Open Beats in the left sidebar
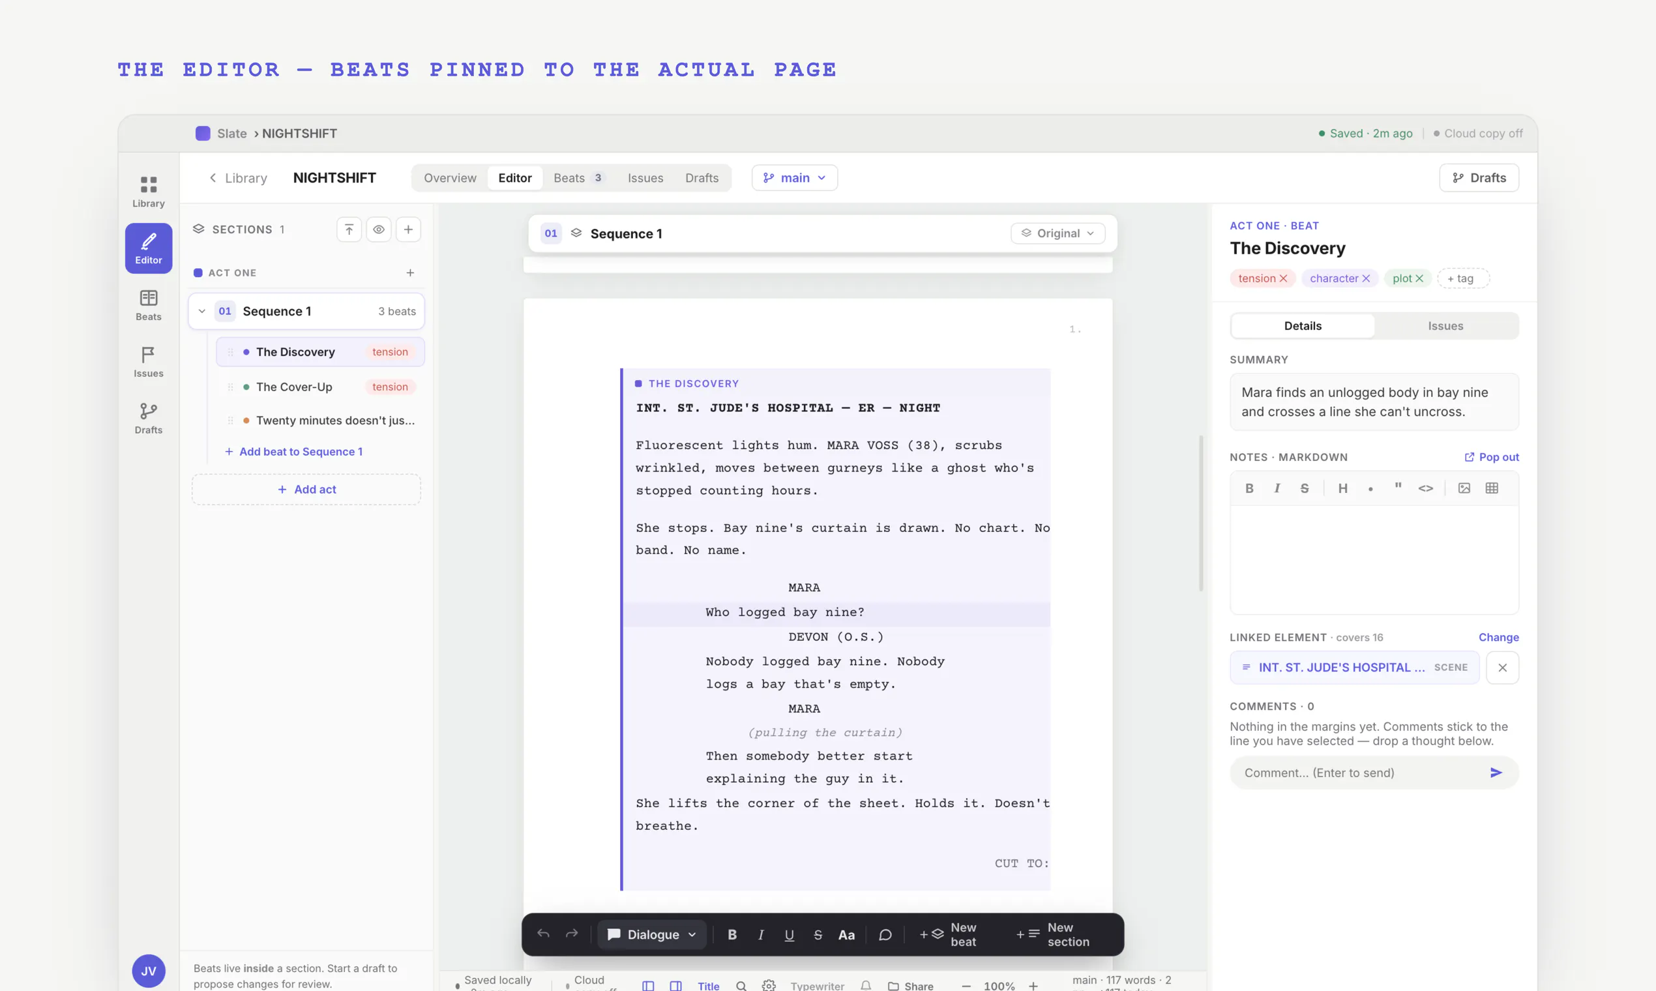 pyautogui.click(x=148, y=305)
